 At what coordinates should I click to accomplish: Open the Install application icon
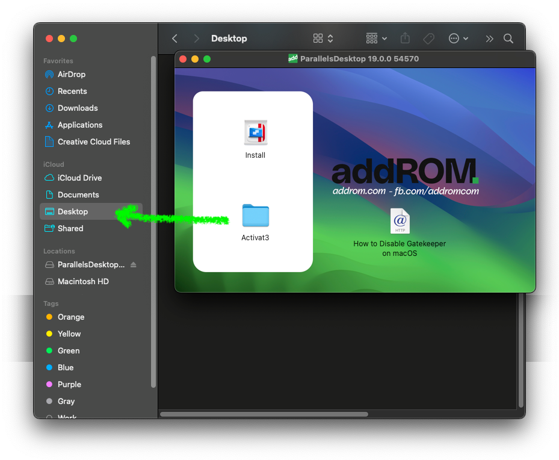pos(255,132)
